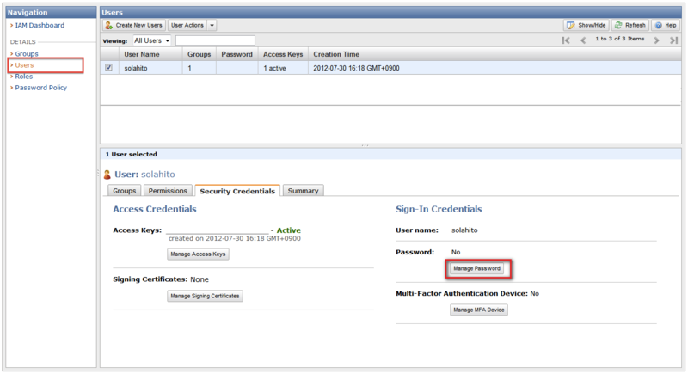Sort by the Creation Time column header
The width and height of the screenshot is (688, 374).
click(x=494, y=54)
